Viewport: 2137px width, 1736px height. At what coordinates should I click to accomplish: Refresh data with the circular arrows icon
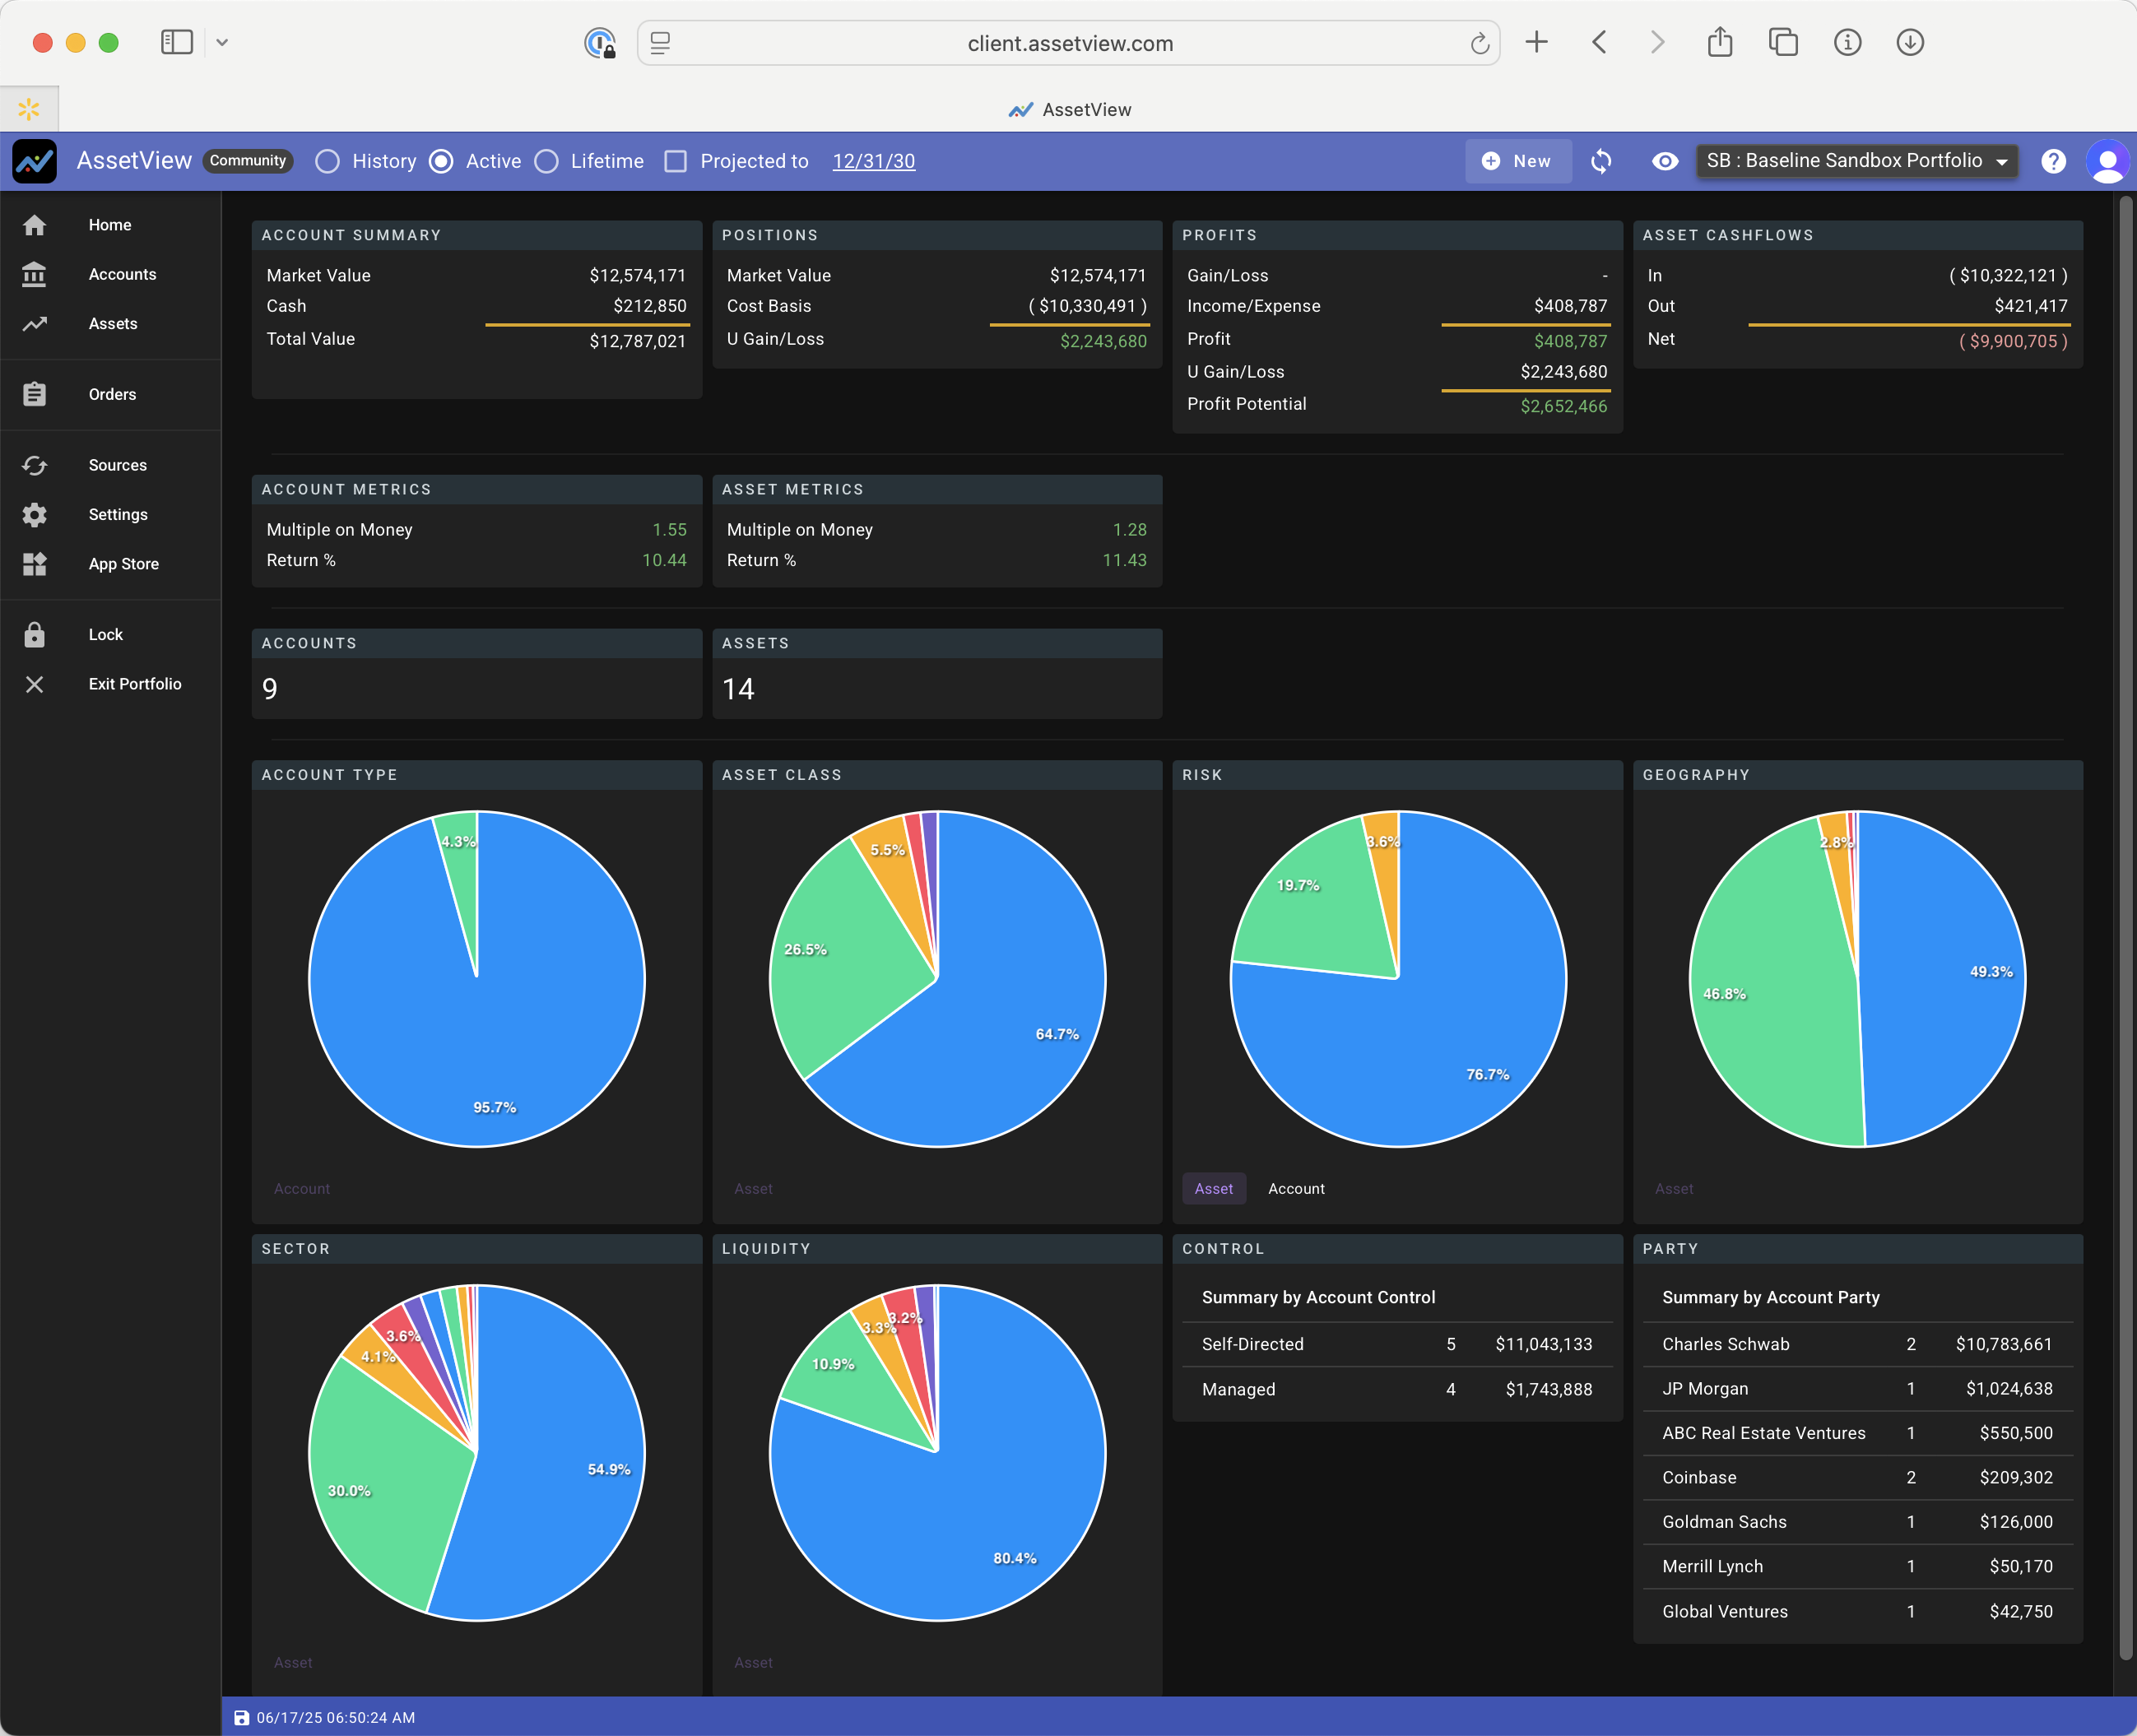pyautogui.click(x=1601, y=161)
